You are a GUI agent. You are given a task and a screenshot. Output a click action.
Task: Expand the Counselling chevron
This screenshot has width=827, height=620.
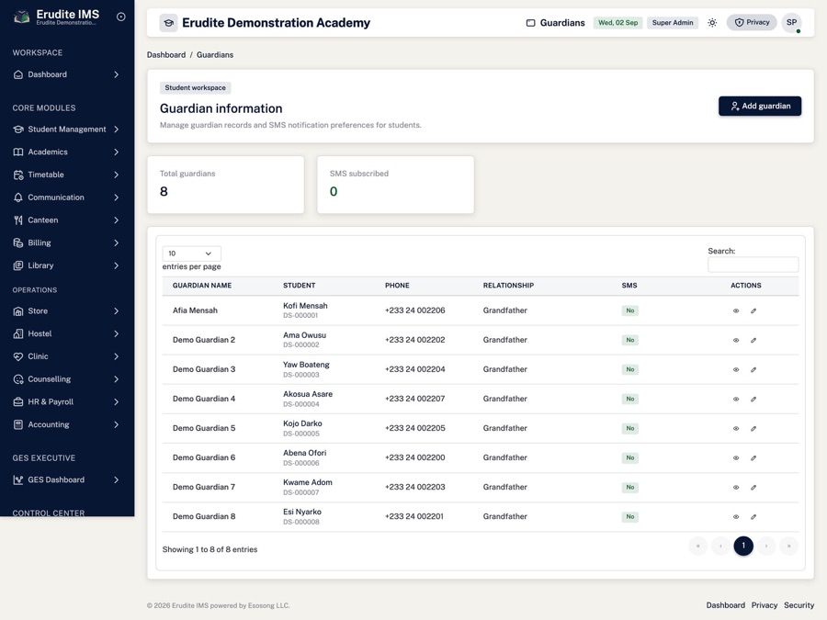[x=116, y=379]
